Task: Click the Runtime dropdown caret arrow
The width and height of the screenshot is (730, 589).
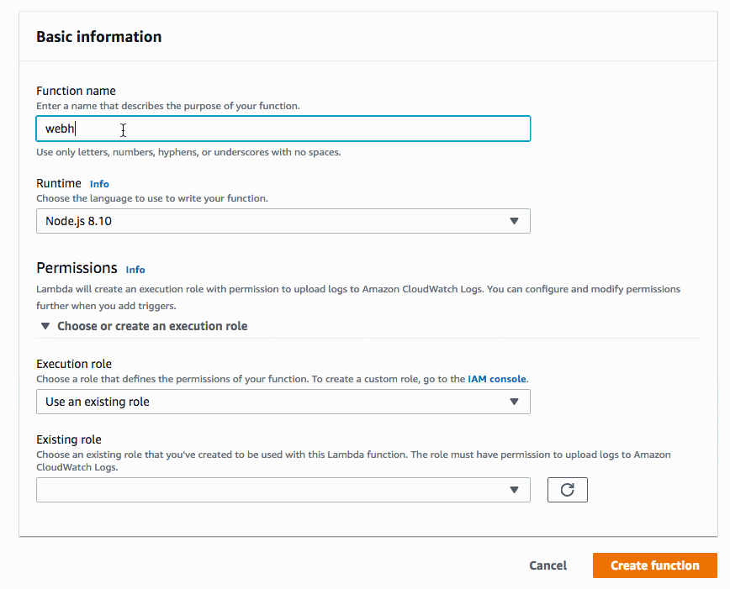Action: click(x=514, y=221)
